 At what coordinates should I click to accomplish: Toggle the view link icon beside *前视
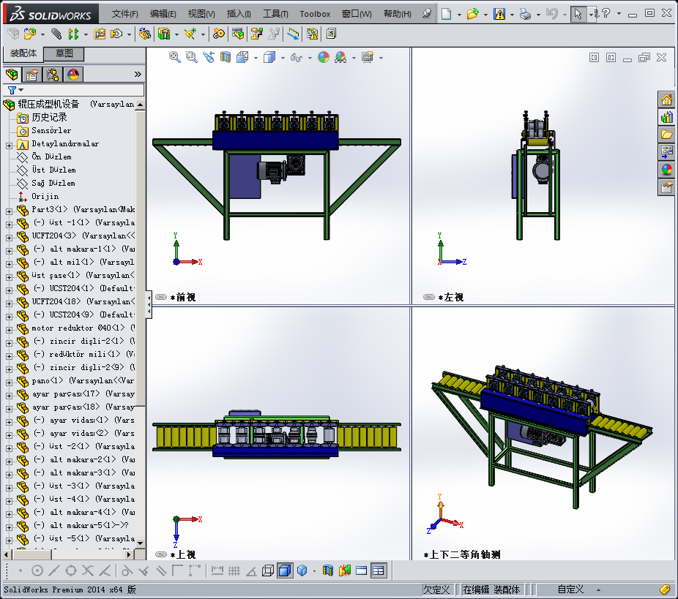coord(161,297)
